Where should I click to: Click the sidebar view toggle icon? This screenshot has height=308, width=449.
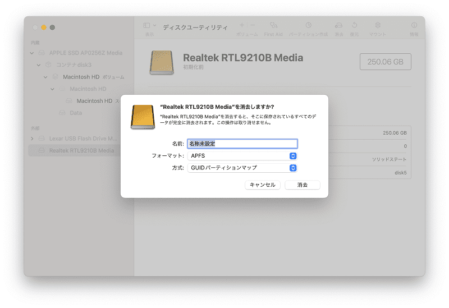(146, 25)
